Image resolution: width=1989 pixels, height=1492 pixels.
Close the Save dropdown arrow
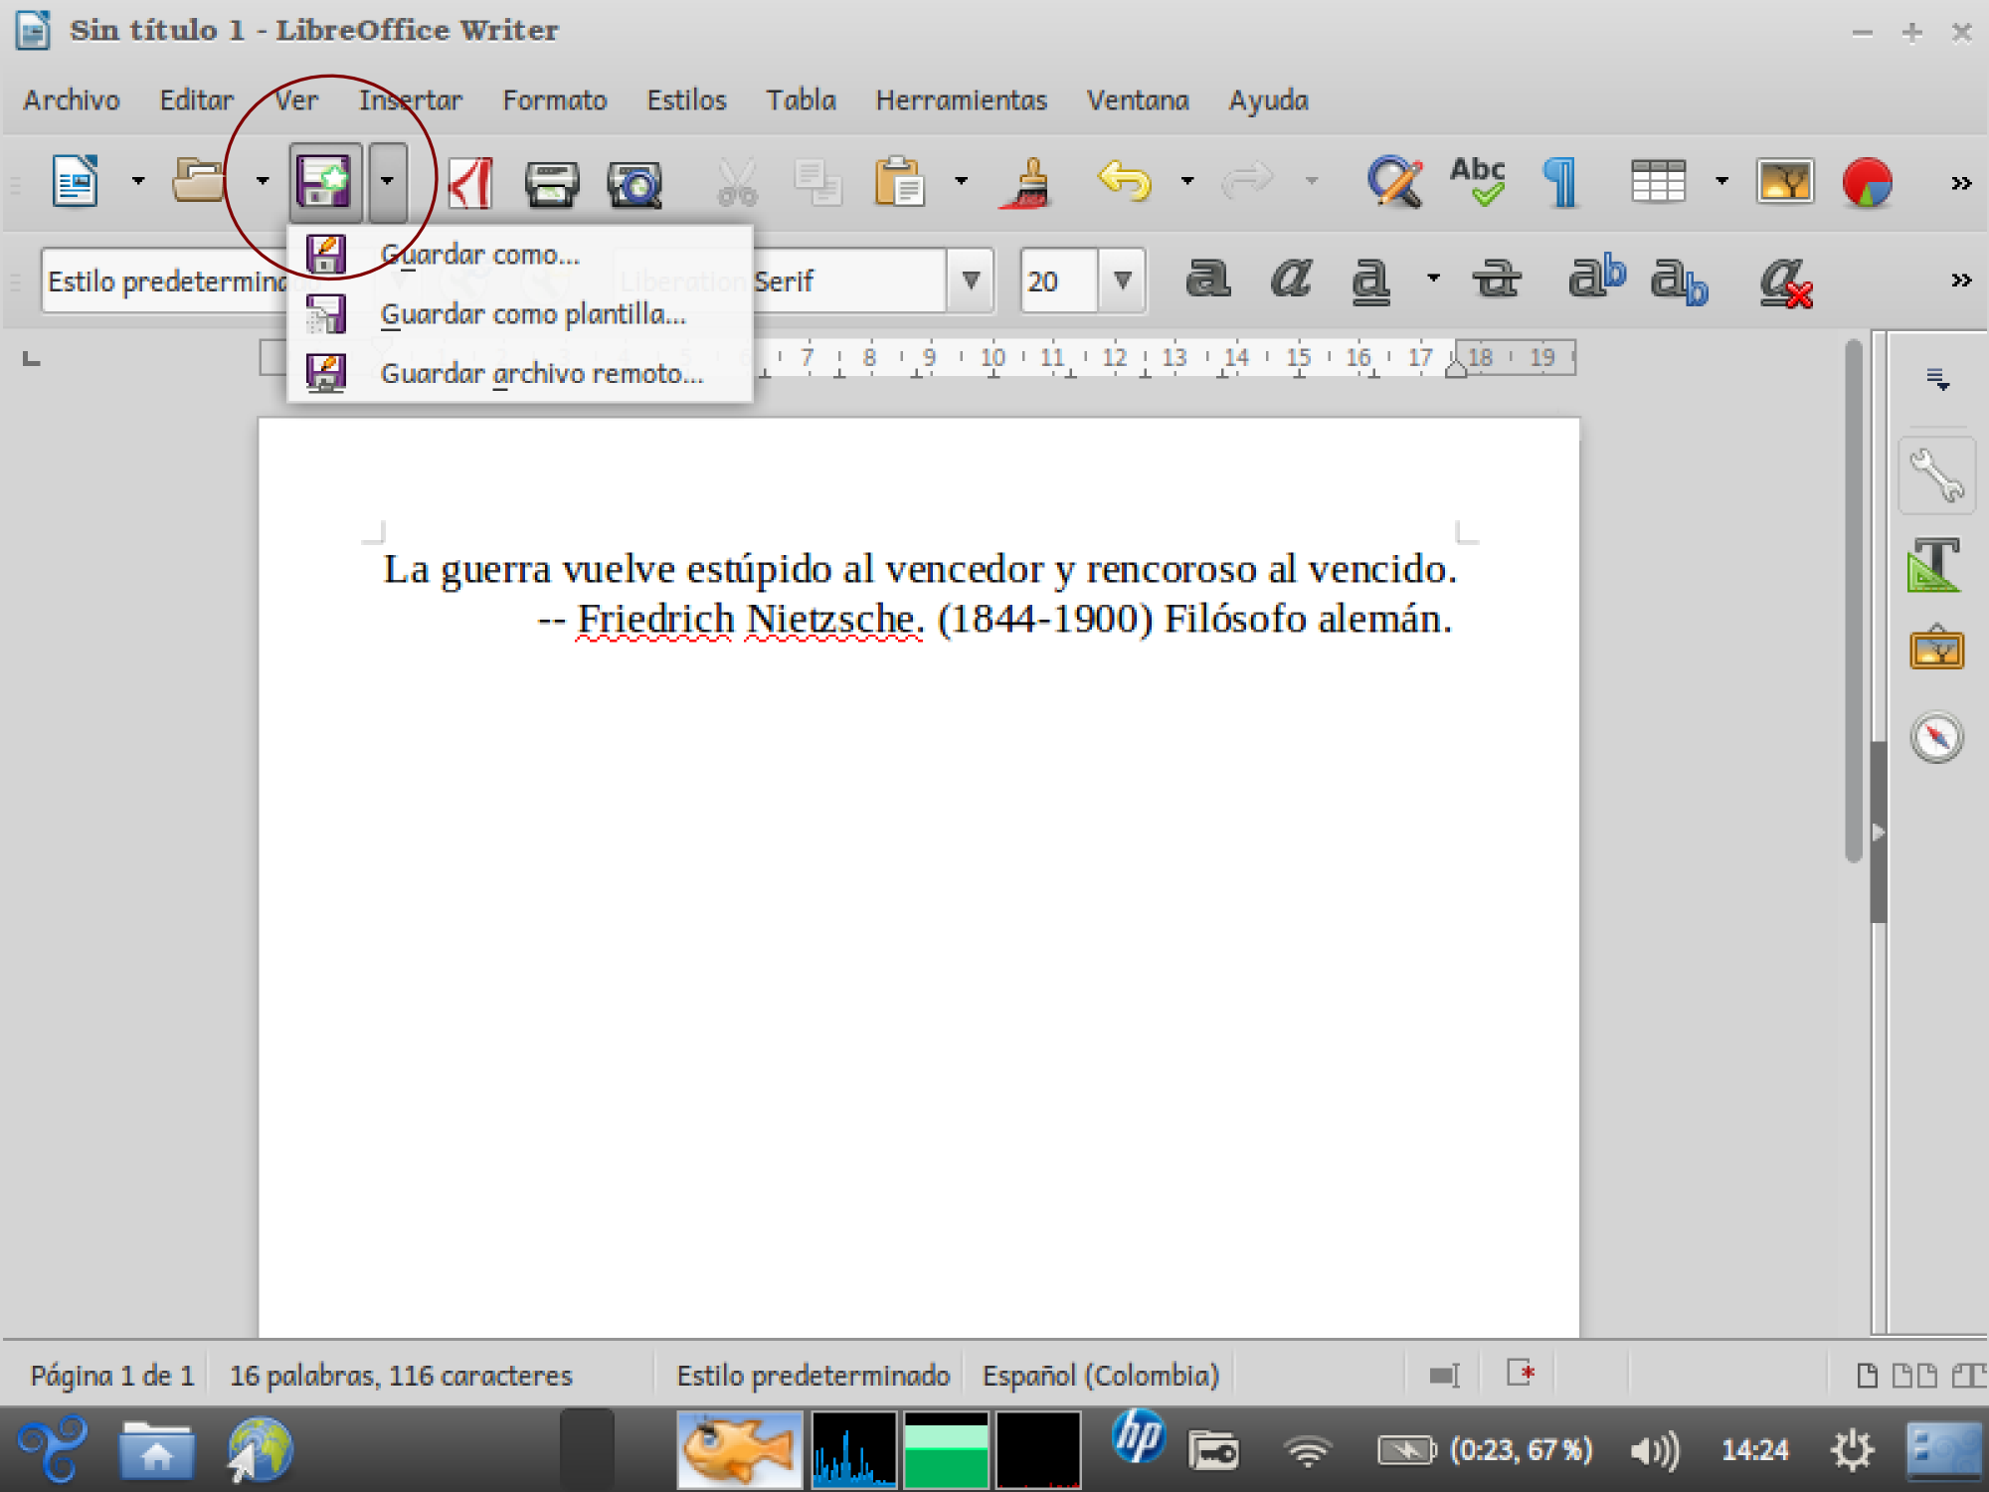388,183
